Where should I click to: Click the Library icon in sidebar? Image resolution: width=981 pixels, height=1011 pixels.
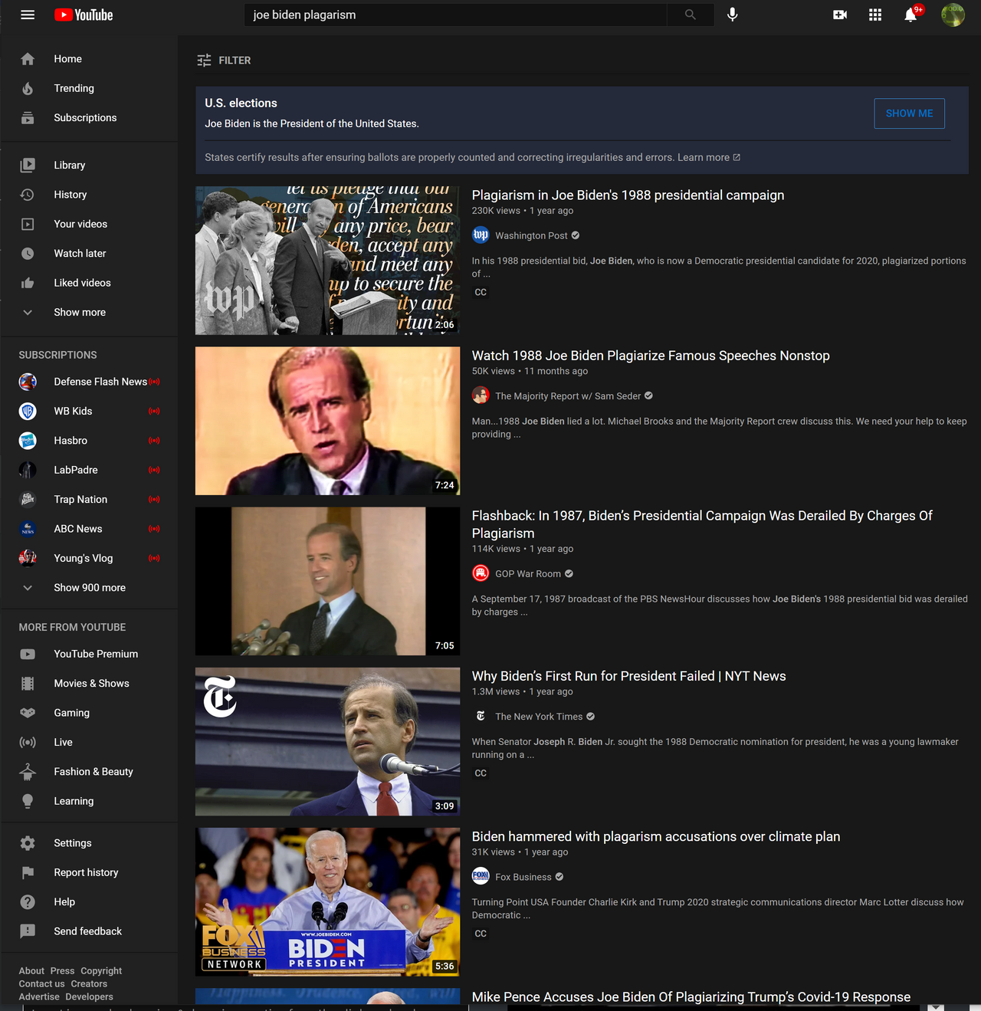tap(28, 165)
